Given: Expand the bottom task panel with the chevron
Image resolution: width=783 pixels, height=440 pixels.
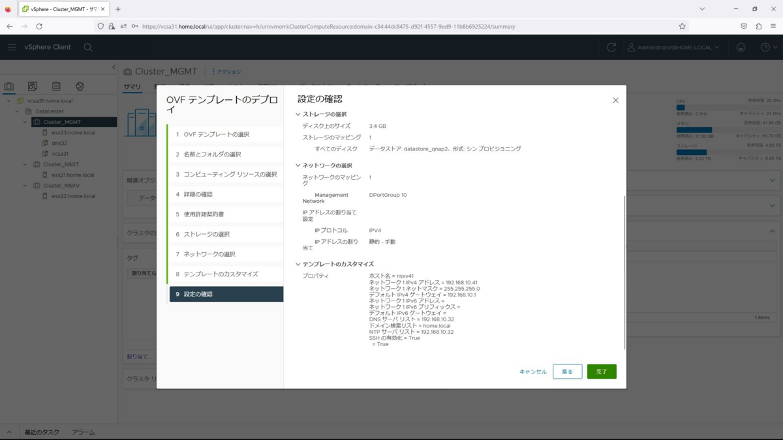Looking at the screenshot, I should click(x=9, y=432).
